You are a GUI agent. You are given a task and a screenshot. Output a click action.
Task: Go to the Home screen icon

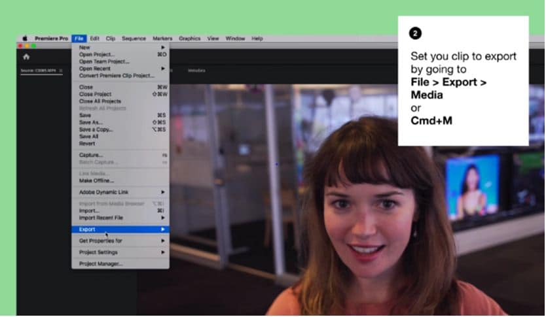[x=26, y=57]
